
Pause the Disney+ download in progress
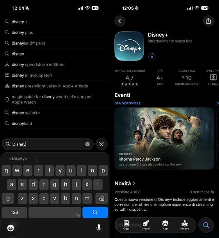tap(152, 57)
